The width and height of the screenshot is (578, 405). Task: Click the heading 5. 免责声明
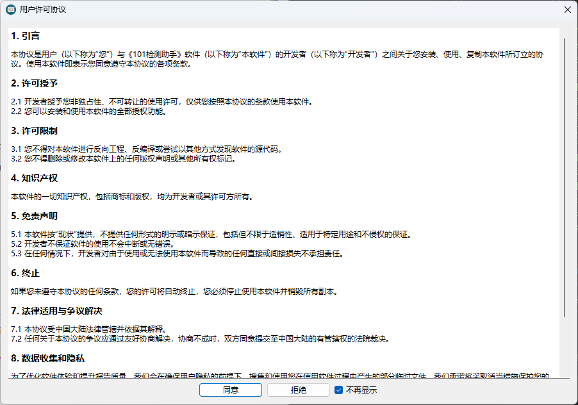[35, 216]
